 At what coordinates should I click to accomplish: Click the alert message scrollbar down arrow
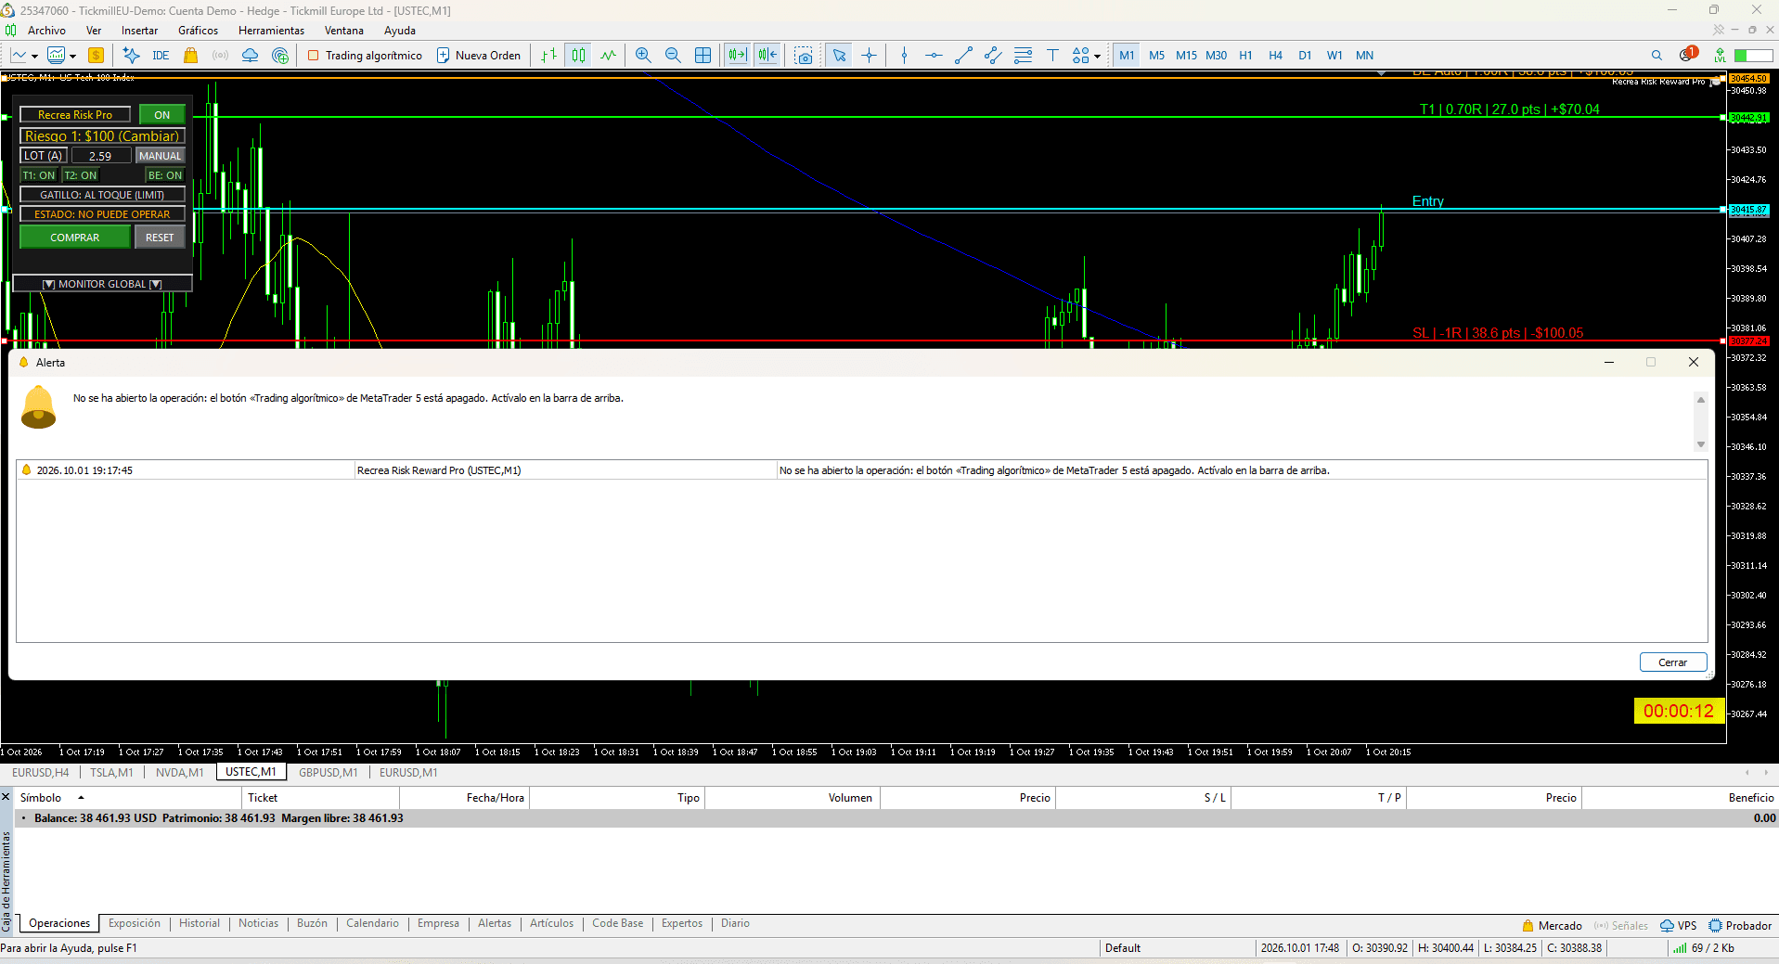tap(1701, 444)
